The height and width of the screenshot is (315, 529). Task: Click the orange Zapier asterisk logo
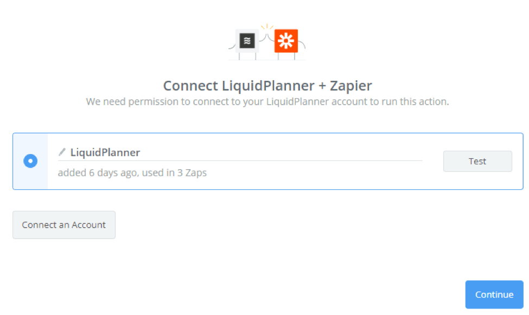pos(286,41)
